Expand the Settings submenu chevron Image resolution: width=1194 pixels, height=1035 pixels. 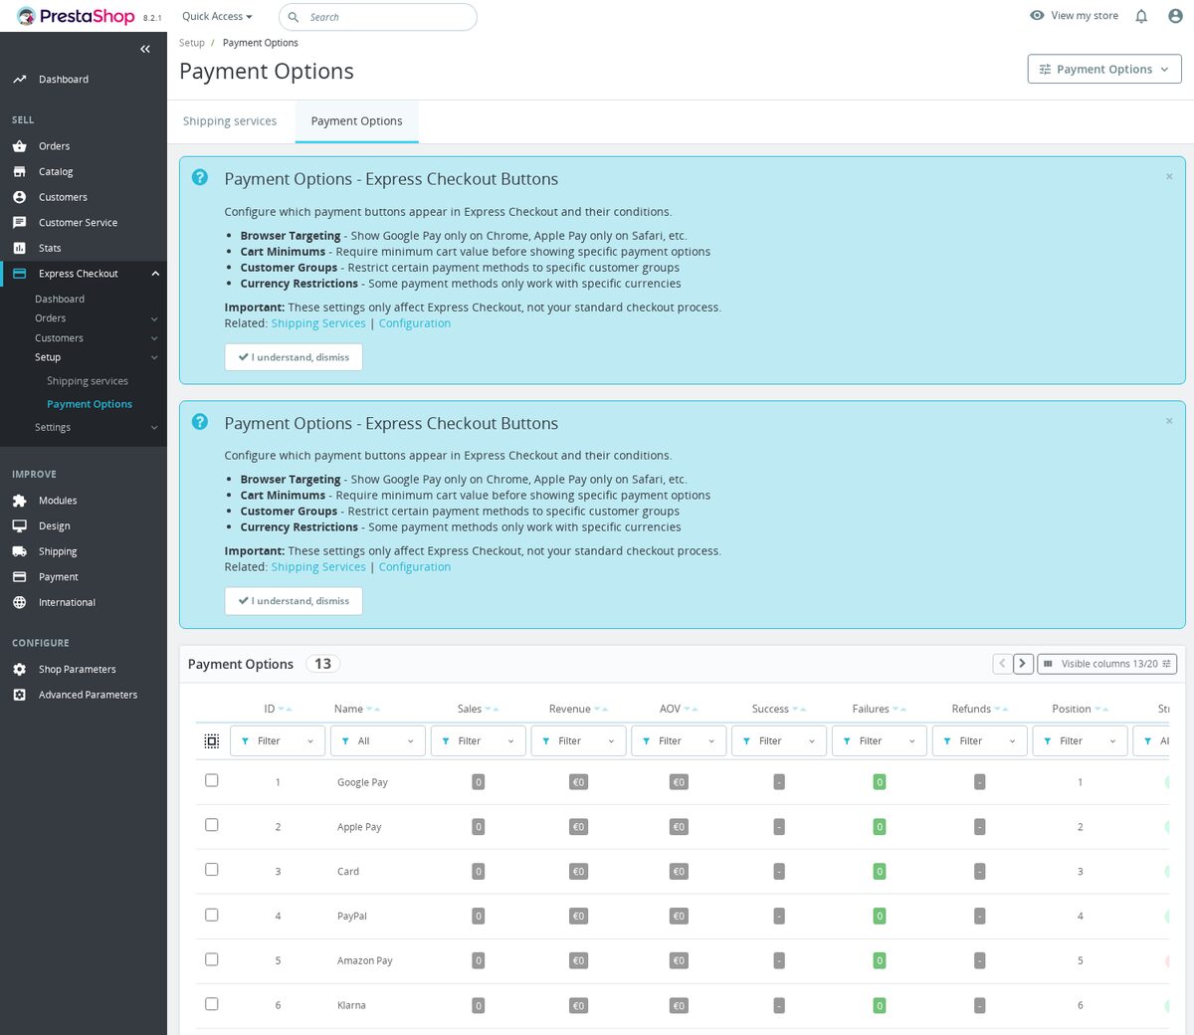[154, 428]
